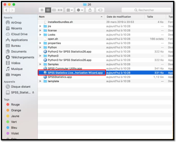The height and width of the screenshot is (143, 177).
Task: Expand the template folder
Action: coord(40,81)
